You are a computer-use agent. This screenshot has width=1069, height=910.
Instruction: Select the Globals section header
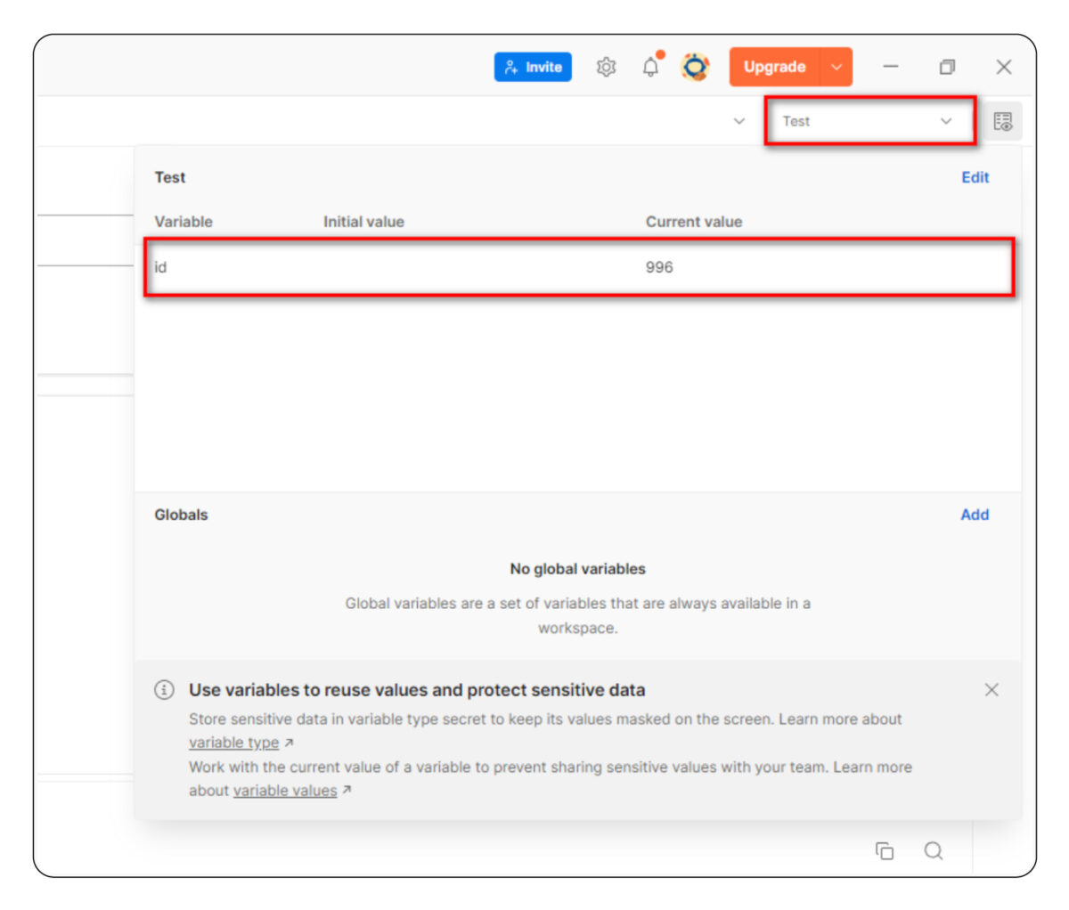pyautogui.click(x=181, y=515)
